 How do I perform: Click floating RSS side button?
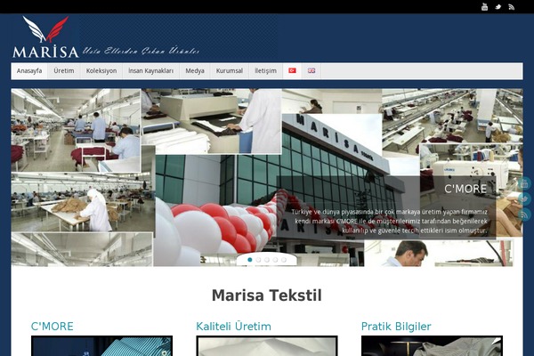coord(524,214)
